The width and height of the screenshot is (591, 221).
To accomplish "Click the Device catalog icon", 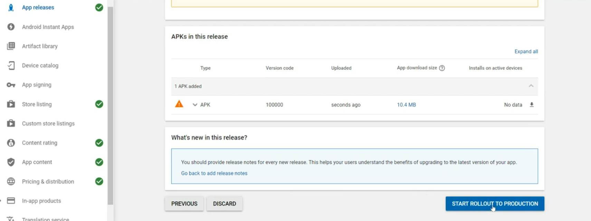I will click(x=11, y=65).
